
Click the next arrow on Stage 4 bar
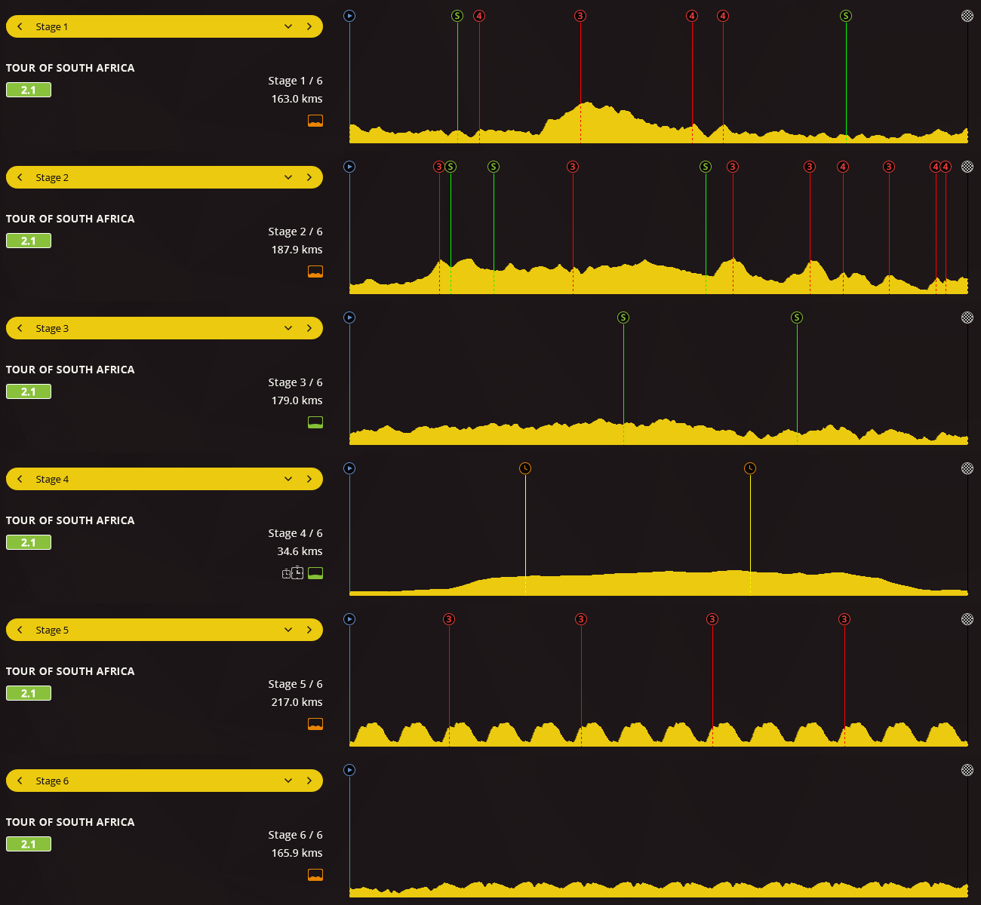[x=309, y=479]
